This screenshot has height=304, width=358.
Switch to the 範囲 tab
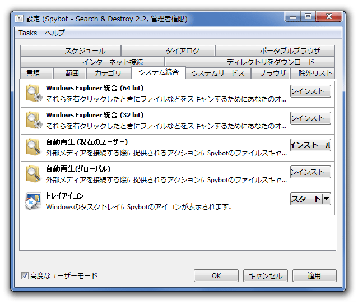pos(69,73)
